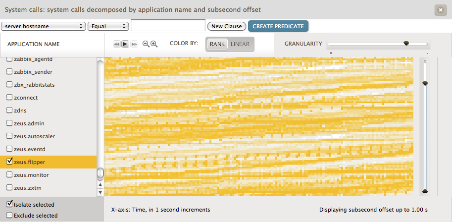Screen dimensions: 452x222
Task: Open the server hostname dropdown
Action: click(44, 26)
